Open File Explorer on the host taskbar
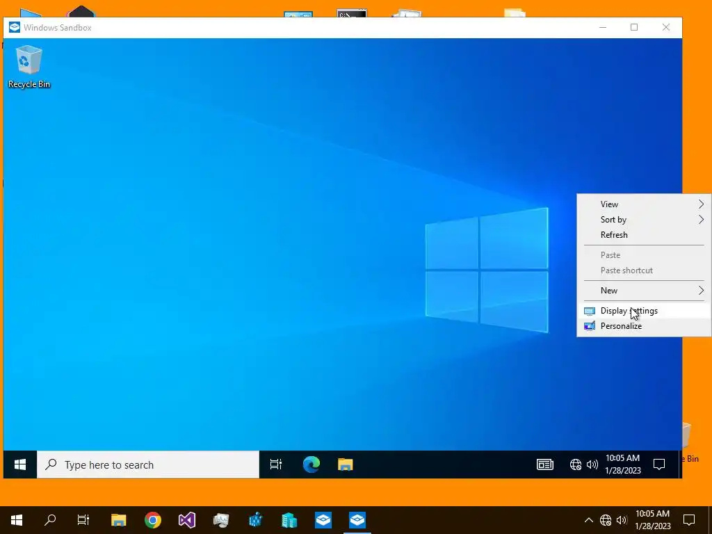The height and width of the screenshot is (534, 712). (118, 520)
